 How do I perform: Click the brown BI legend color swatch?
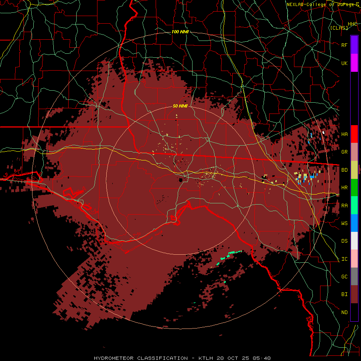(x=354, y=294)
